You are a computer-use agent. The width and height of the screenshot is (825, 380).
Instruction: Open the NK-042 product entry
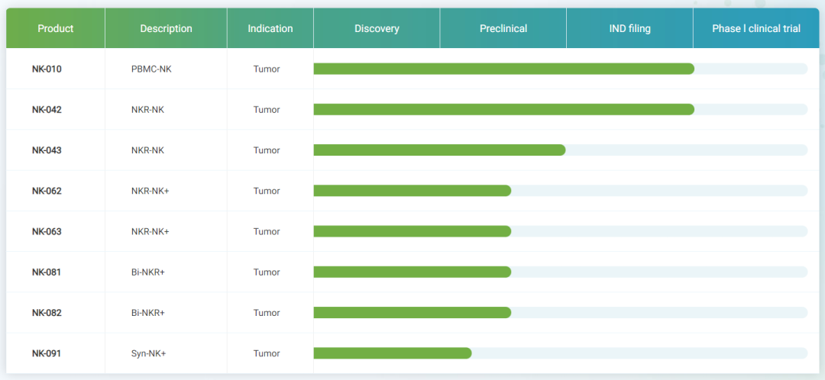(x=47, y=109)
